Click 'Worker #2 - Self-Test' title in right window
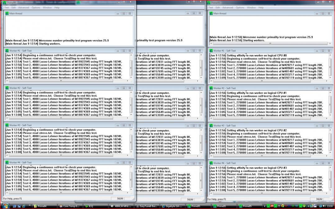The height and width of the screenshot is (209, 335). (x=225, y=88)
